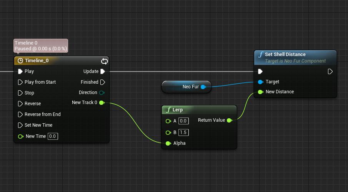Click the Direction output pin on timeline
348x192 pixels.
pyautogui.click(x=102, y=93)
